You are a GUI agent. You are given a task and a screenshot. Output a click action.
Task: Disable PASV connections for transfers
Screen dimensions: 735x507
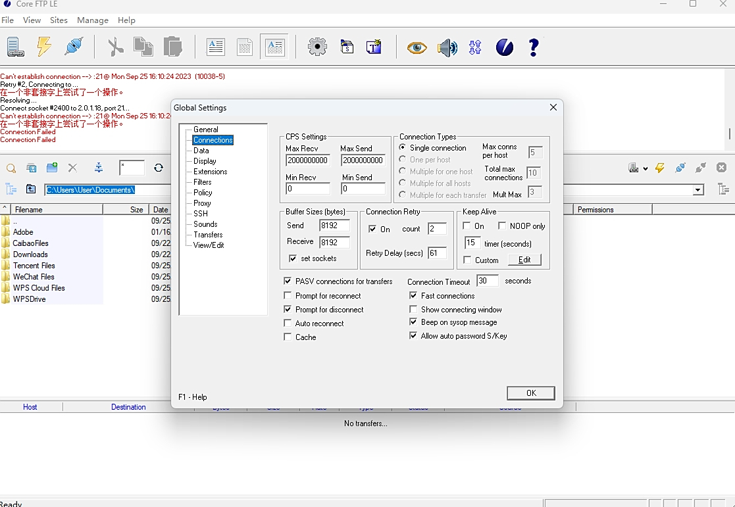coord(288,281)
